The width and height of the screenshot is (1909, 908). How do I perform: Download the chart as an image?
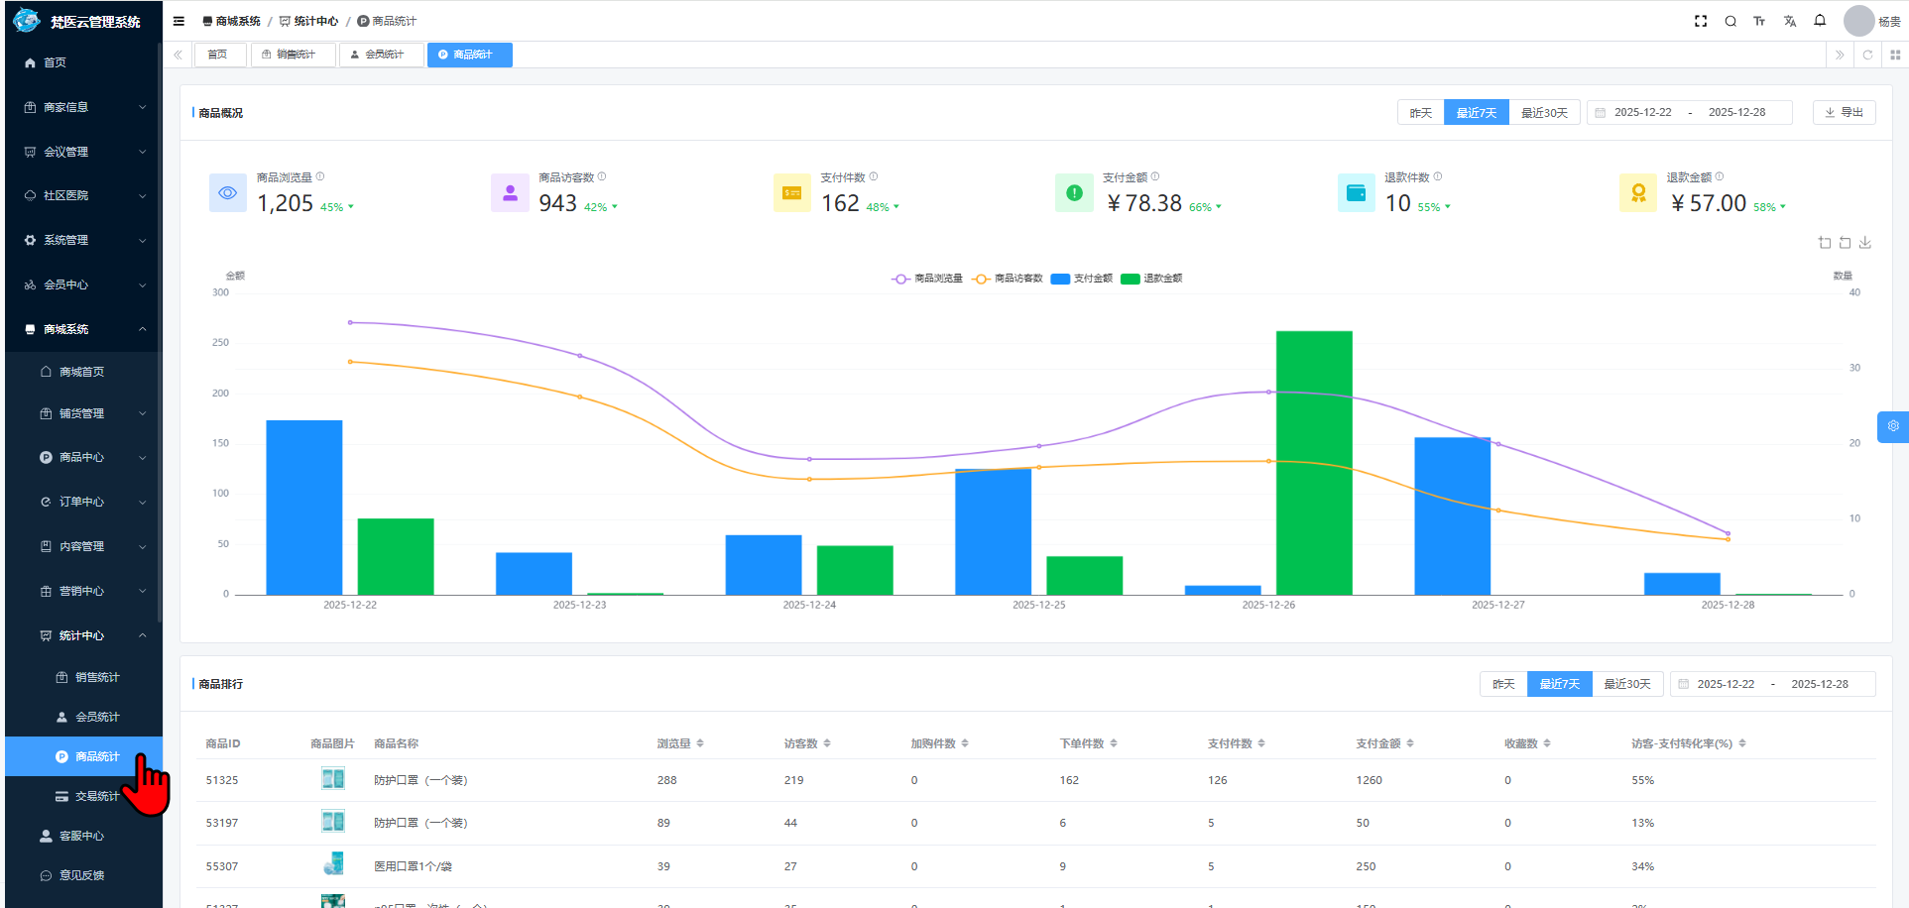1865,243
